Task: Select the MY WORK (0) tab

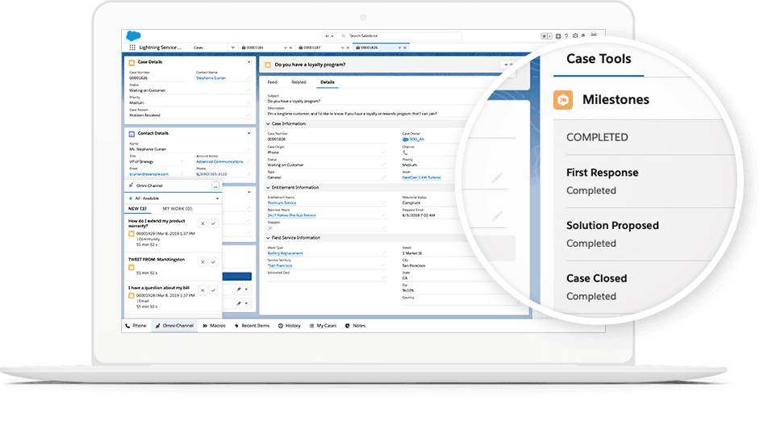Action: tap(177, 209)
